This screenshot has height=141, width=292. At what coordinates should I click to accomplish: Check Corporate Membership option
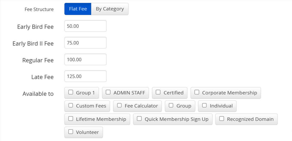point(197,92)
